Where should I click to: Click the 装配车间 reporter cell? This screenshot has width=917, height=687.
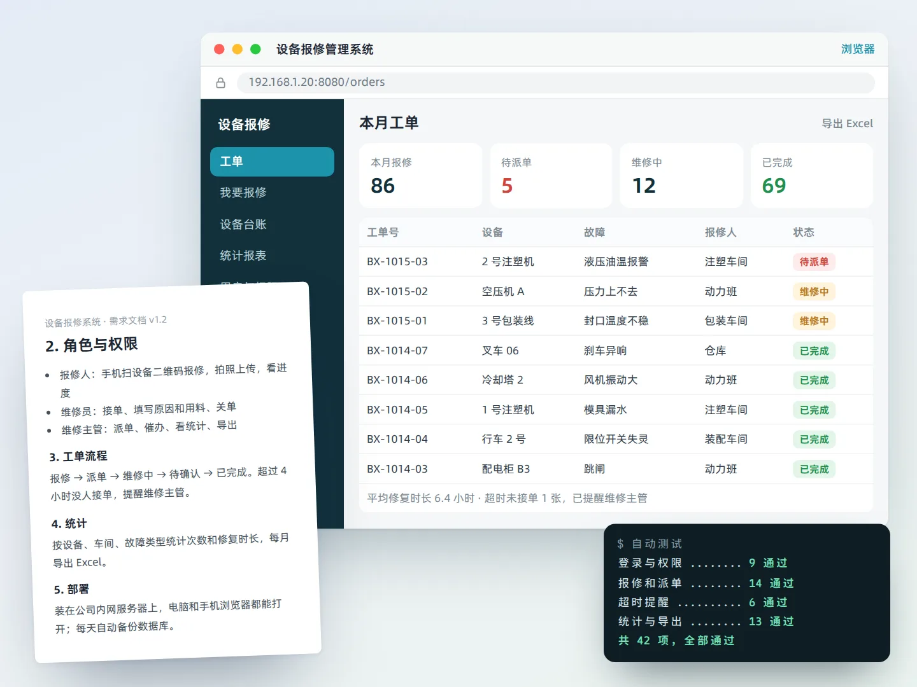pyautogui.click(x=726, y=439)
